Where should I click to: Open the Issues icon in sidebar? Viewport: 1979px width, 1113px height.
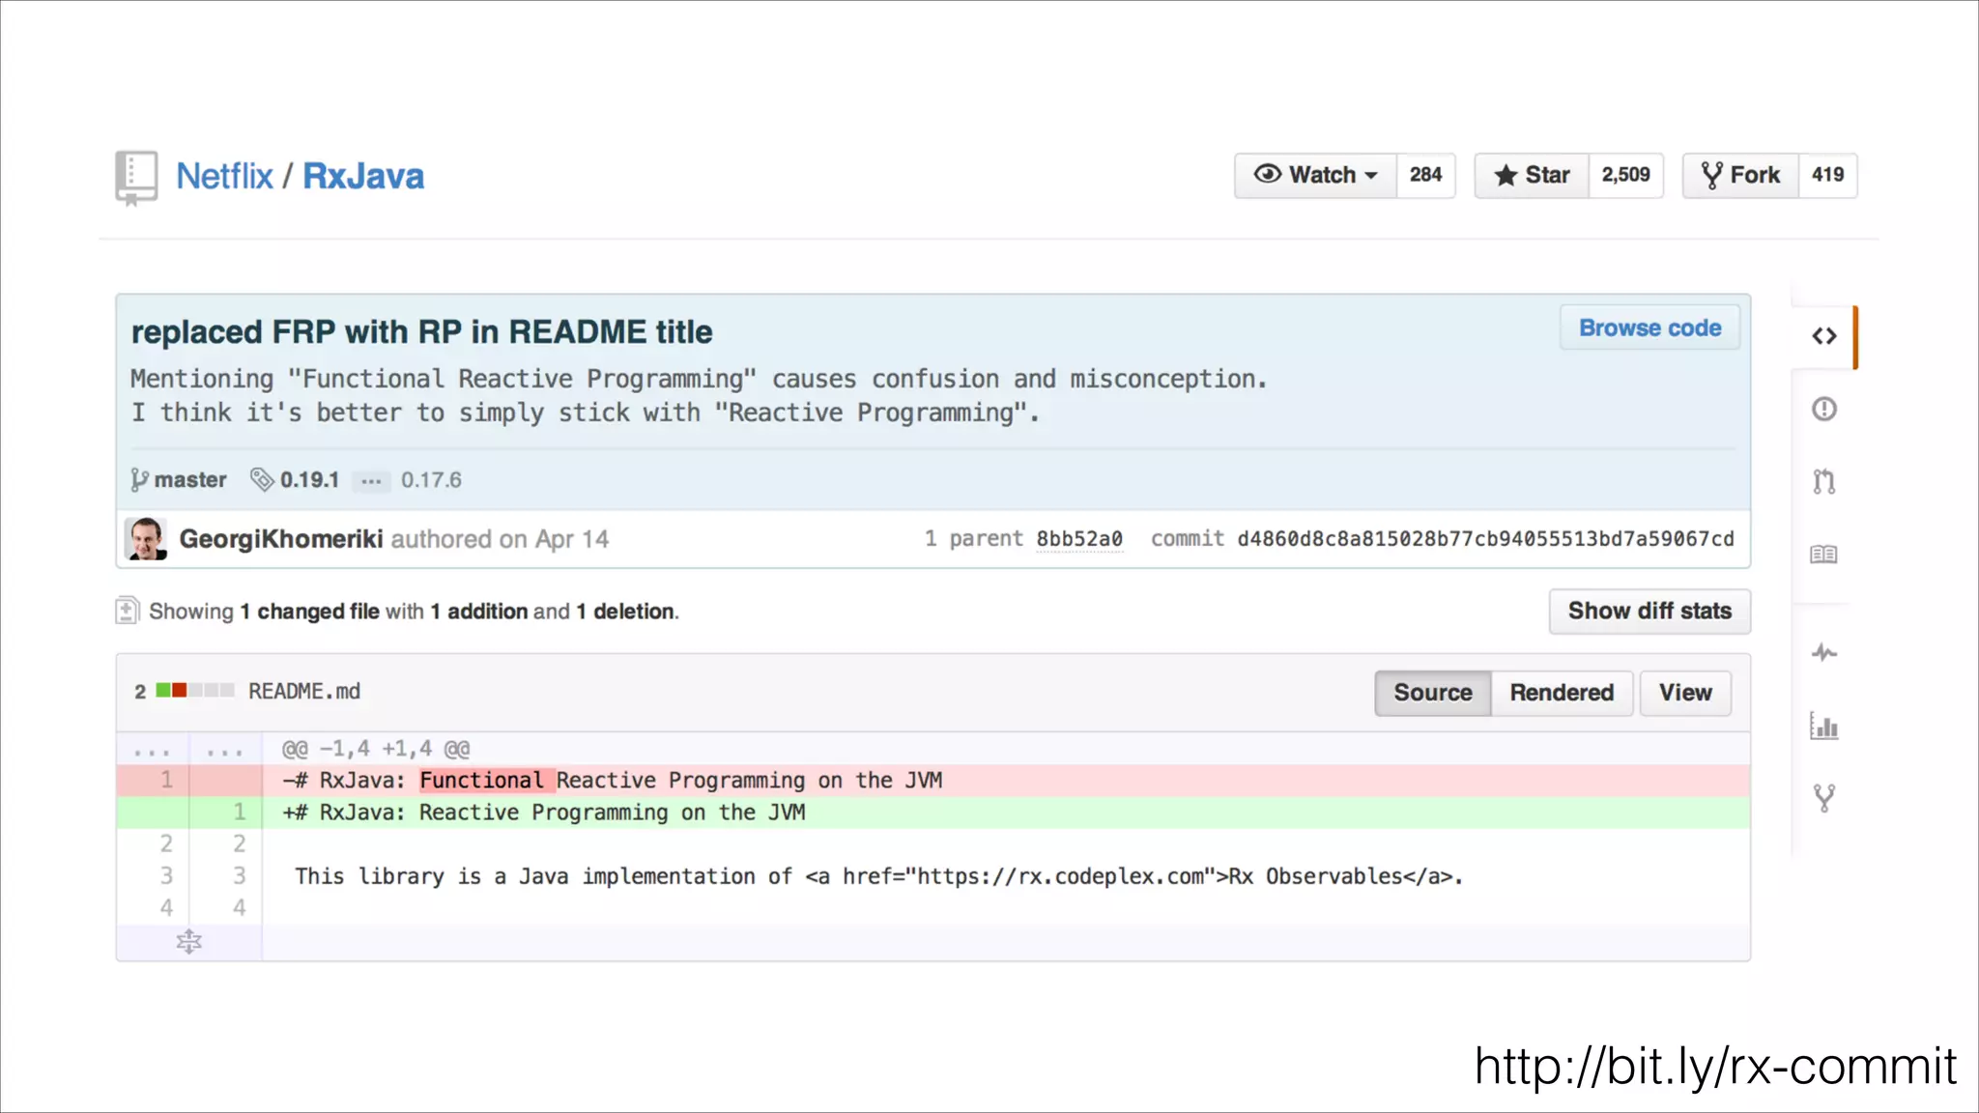(x=1823, y=409)
